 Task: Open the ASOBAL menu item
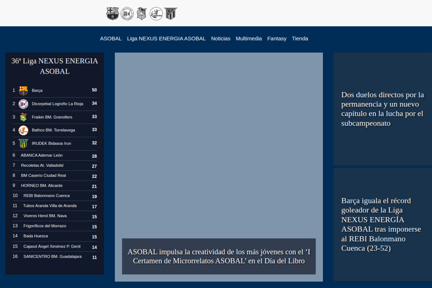tap(111, 38)
